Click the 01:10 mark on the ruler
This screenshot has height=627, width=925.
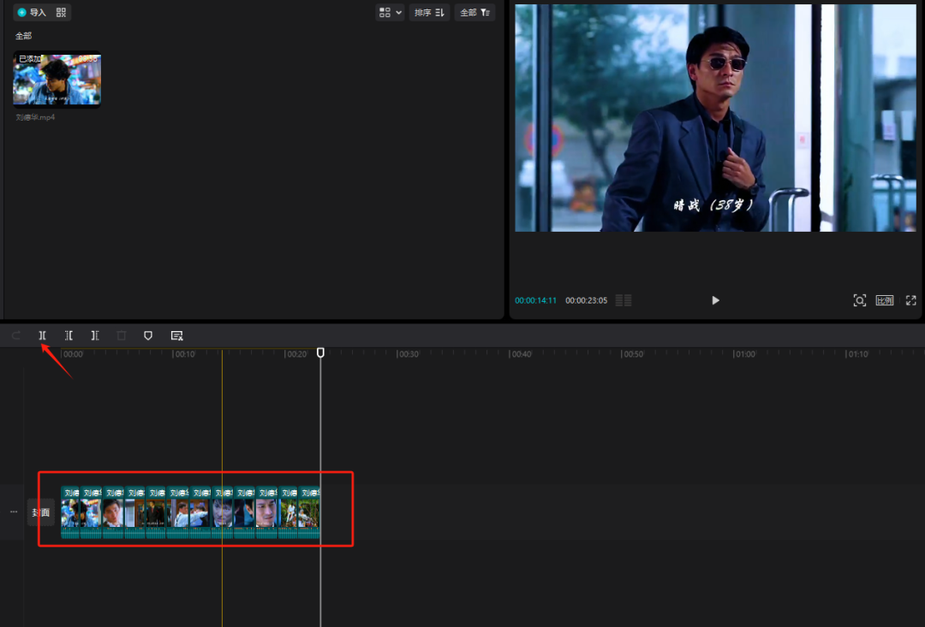click(x=857, y=354)
